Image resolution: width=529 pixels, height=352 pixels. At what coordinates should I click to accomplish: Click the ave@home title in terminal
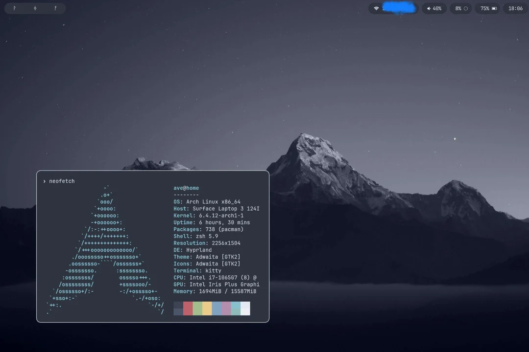186,188
